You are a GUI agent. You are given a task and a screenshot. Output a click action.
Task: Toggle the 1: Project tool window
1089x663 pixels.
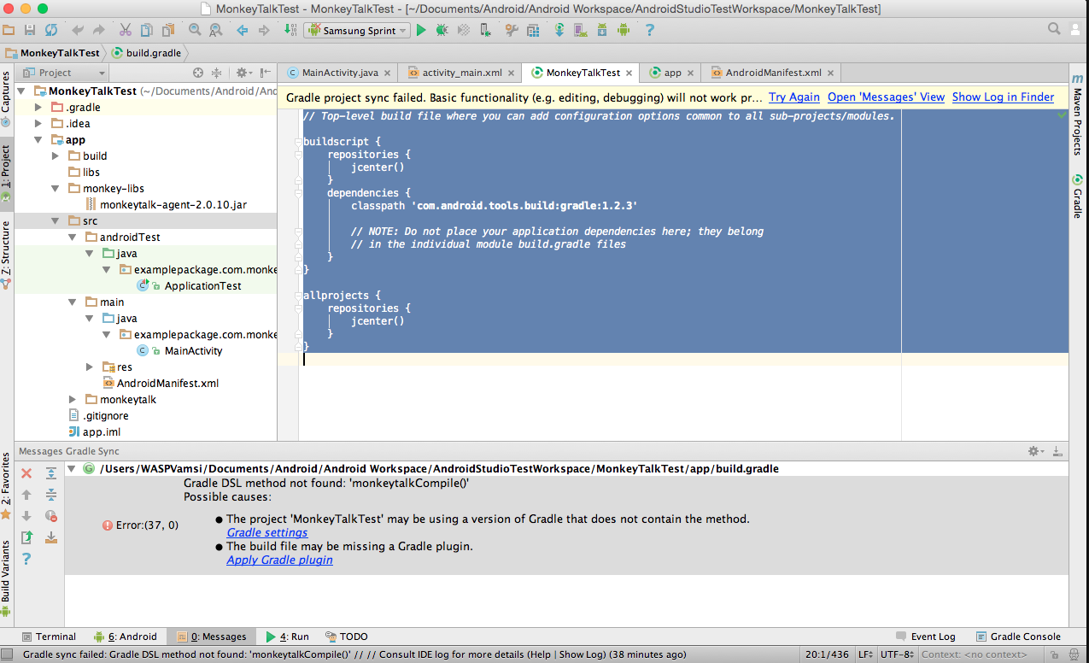6,173
